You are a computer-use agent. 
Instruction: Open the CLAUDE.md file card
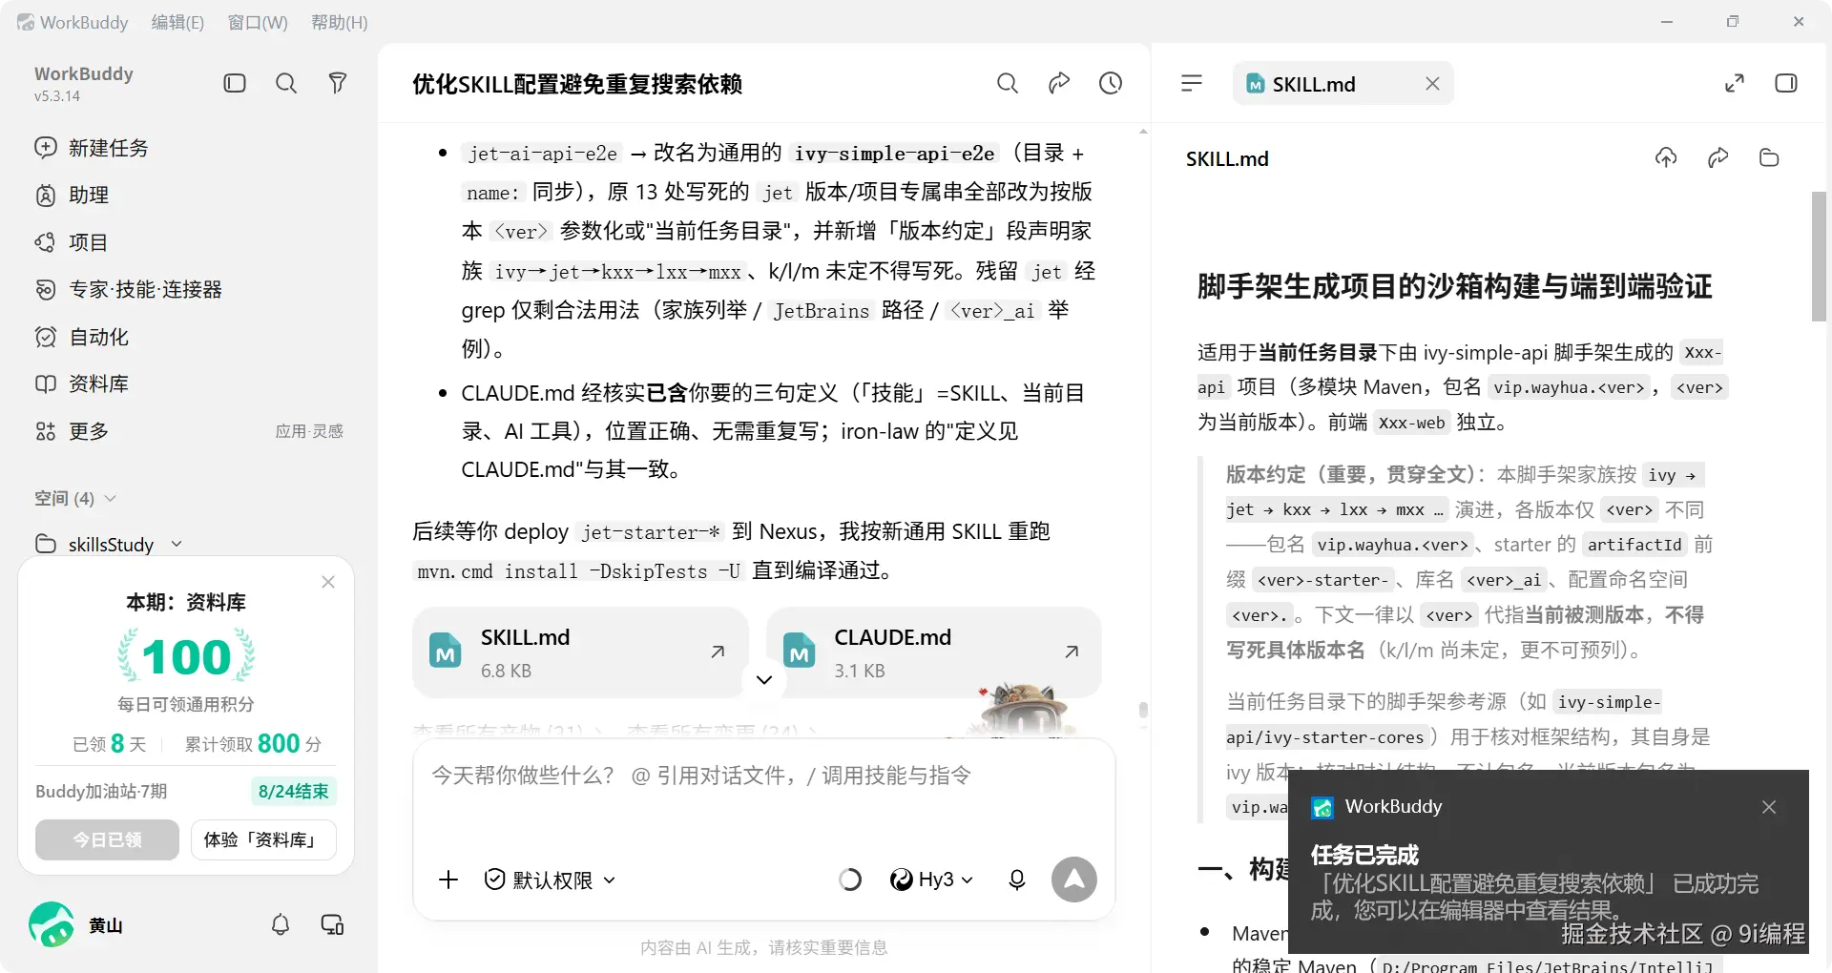933,652
